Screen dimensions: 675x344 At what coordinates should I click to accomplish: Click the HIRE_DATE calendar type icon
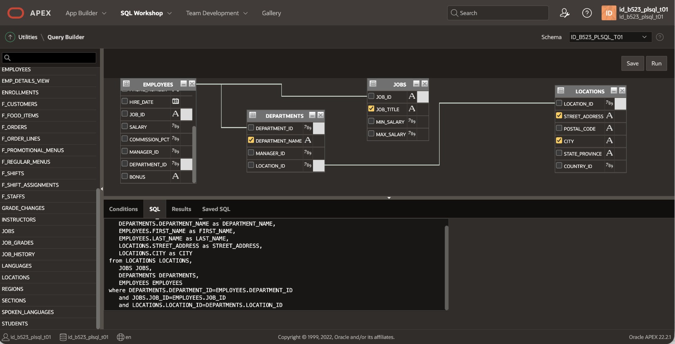(x=175, y=101)
